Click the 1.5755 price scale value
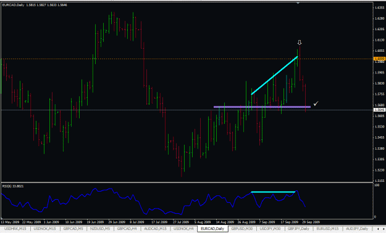The height and width of the screenshot is (233, 386). pyautogui.click(x=380, y=94)
